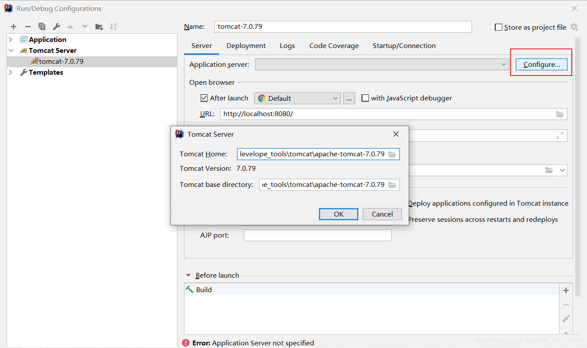Move configuration up arrow
The width and height of the screenshot is (587, 348).
pos(70,27)
